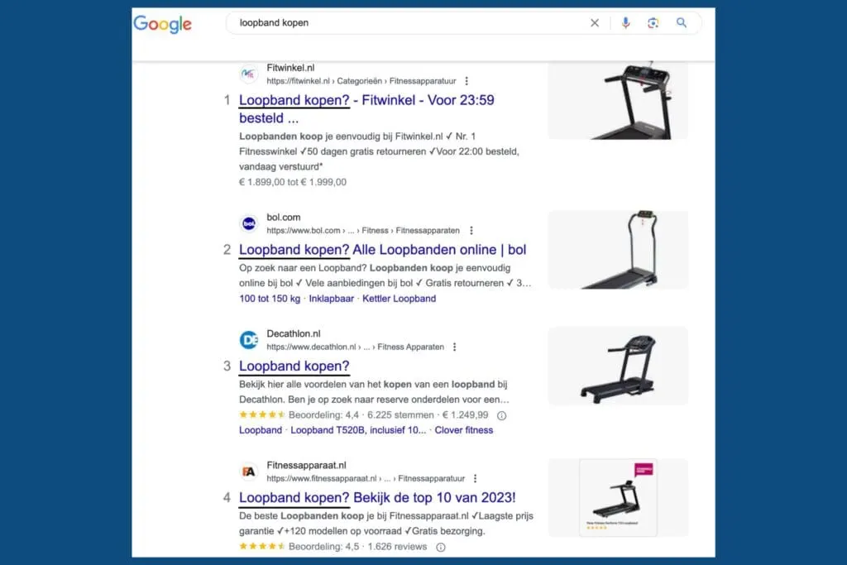
Task: Show review info icon on Fitnessapparaat result
Action: pos(441,547)
